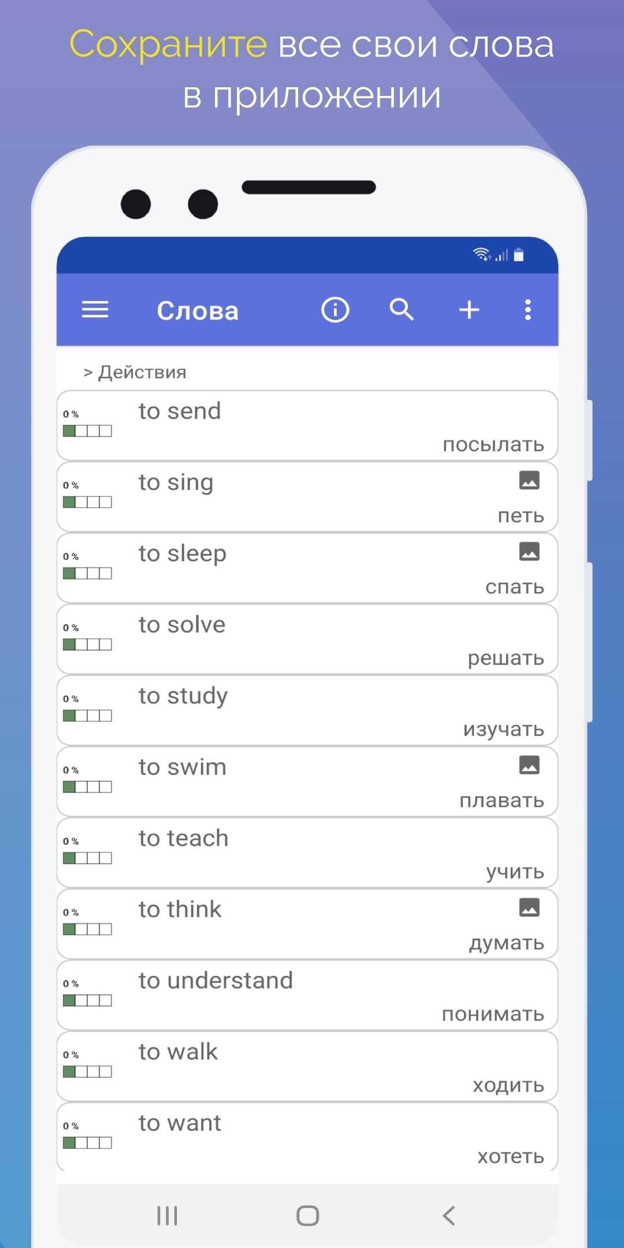The image size is (624, 1248).
Task: Click progress bar of 'to teach'
Action: 87,859
